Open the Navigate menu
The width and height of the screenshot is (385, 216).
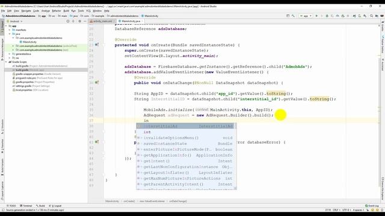[x=26, y=11]
